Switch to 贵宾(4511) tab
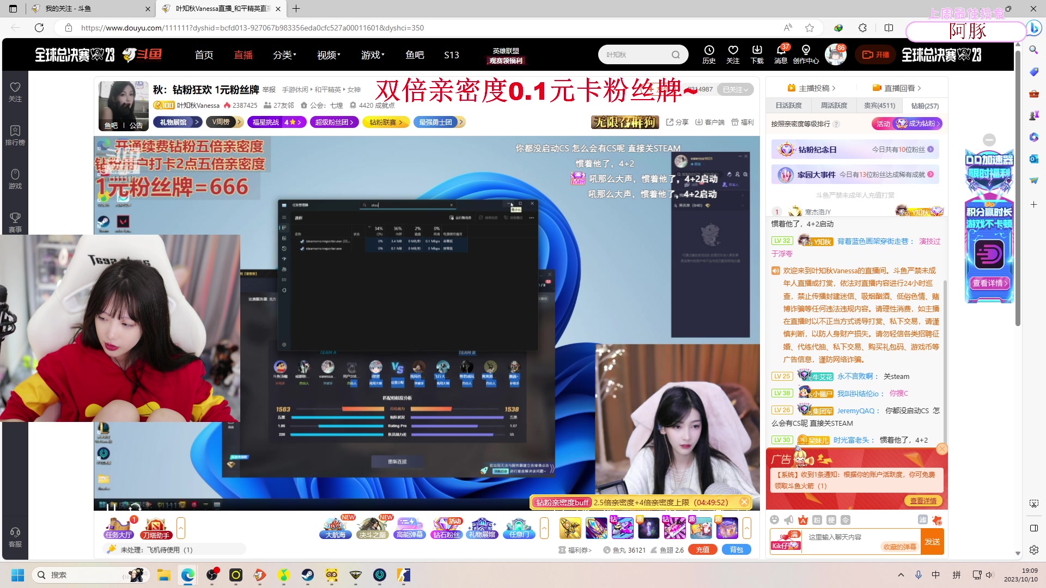 tap(879, 106)
